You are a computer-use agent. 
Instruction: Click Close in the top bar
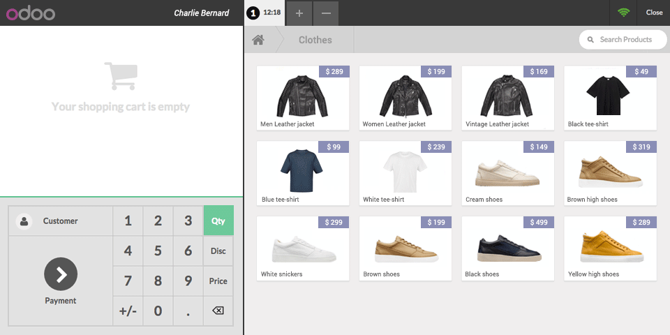click(x=654, y=13)
